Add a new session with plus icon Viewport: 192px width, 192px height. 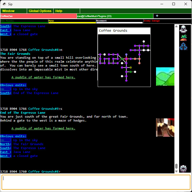pos(157,16)
